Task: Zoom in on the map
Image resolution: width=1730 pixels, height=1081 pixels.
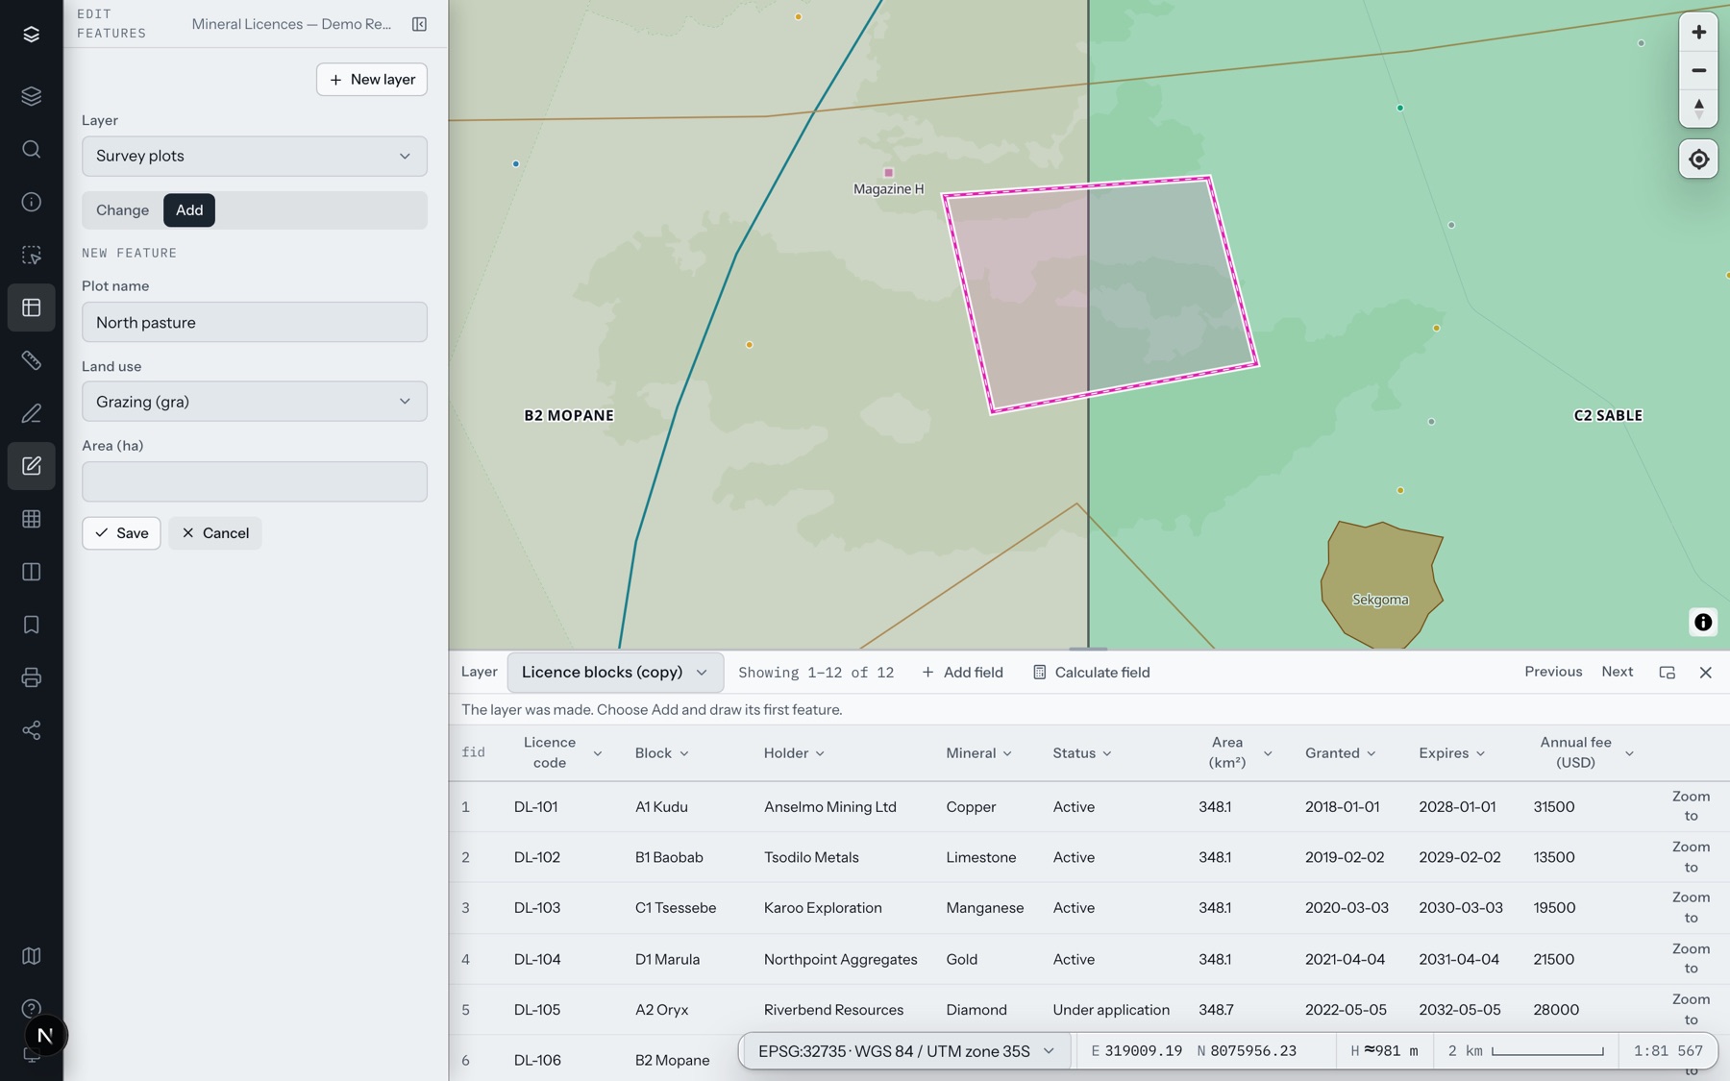Action: tap(1698, 32)
